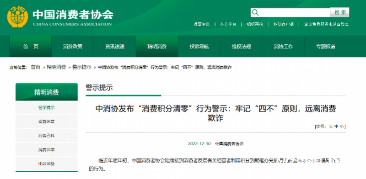Select 警示提示 in the sidebar

click(x=47, y=108)
